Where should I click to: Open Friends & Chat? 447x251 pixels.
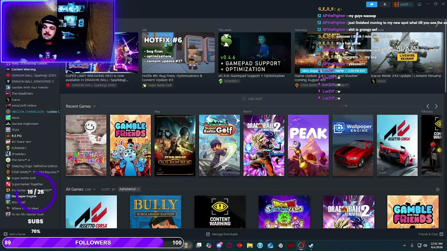click(x=430, y=234)
